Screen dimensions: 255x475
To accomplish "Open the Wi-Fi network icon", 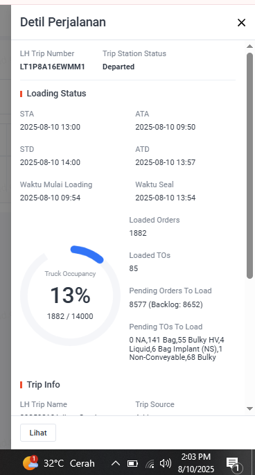I will (150, 463).
